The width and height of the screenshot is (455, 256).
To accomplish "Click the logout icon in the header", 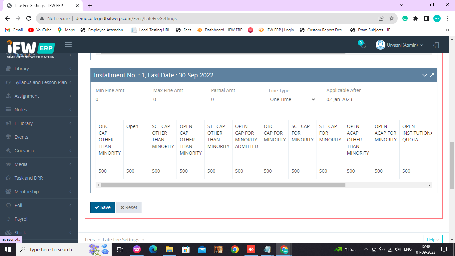I will 436,45.
